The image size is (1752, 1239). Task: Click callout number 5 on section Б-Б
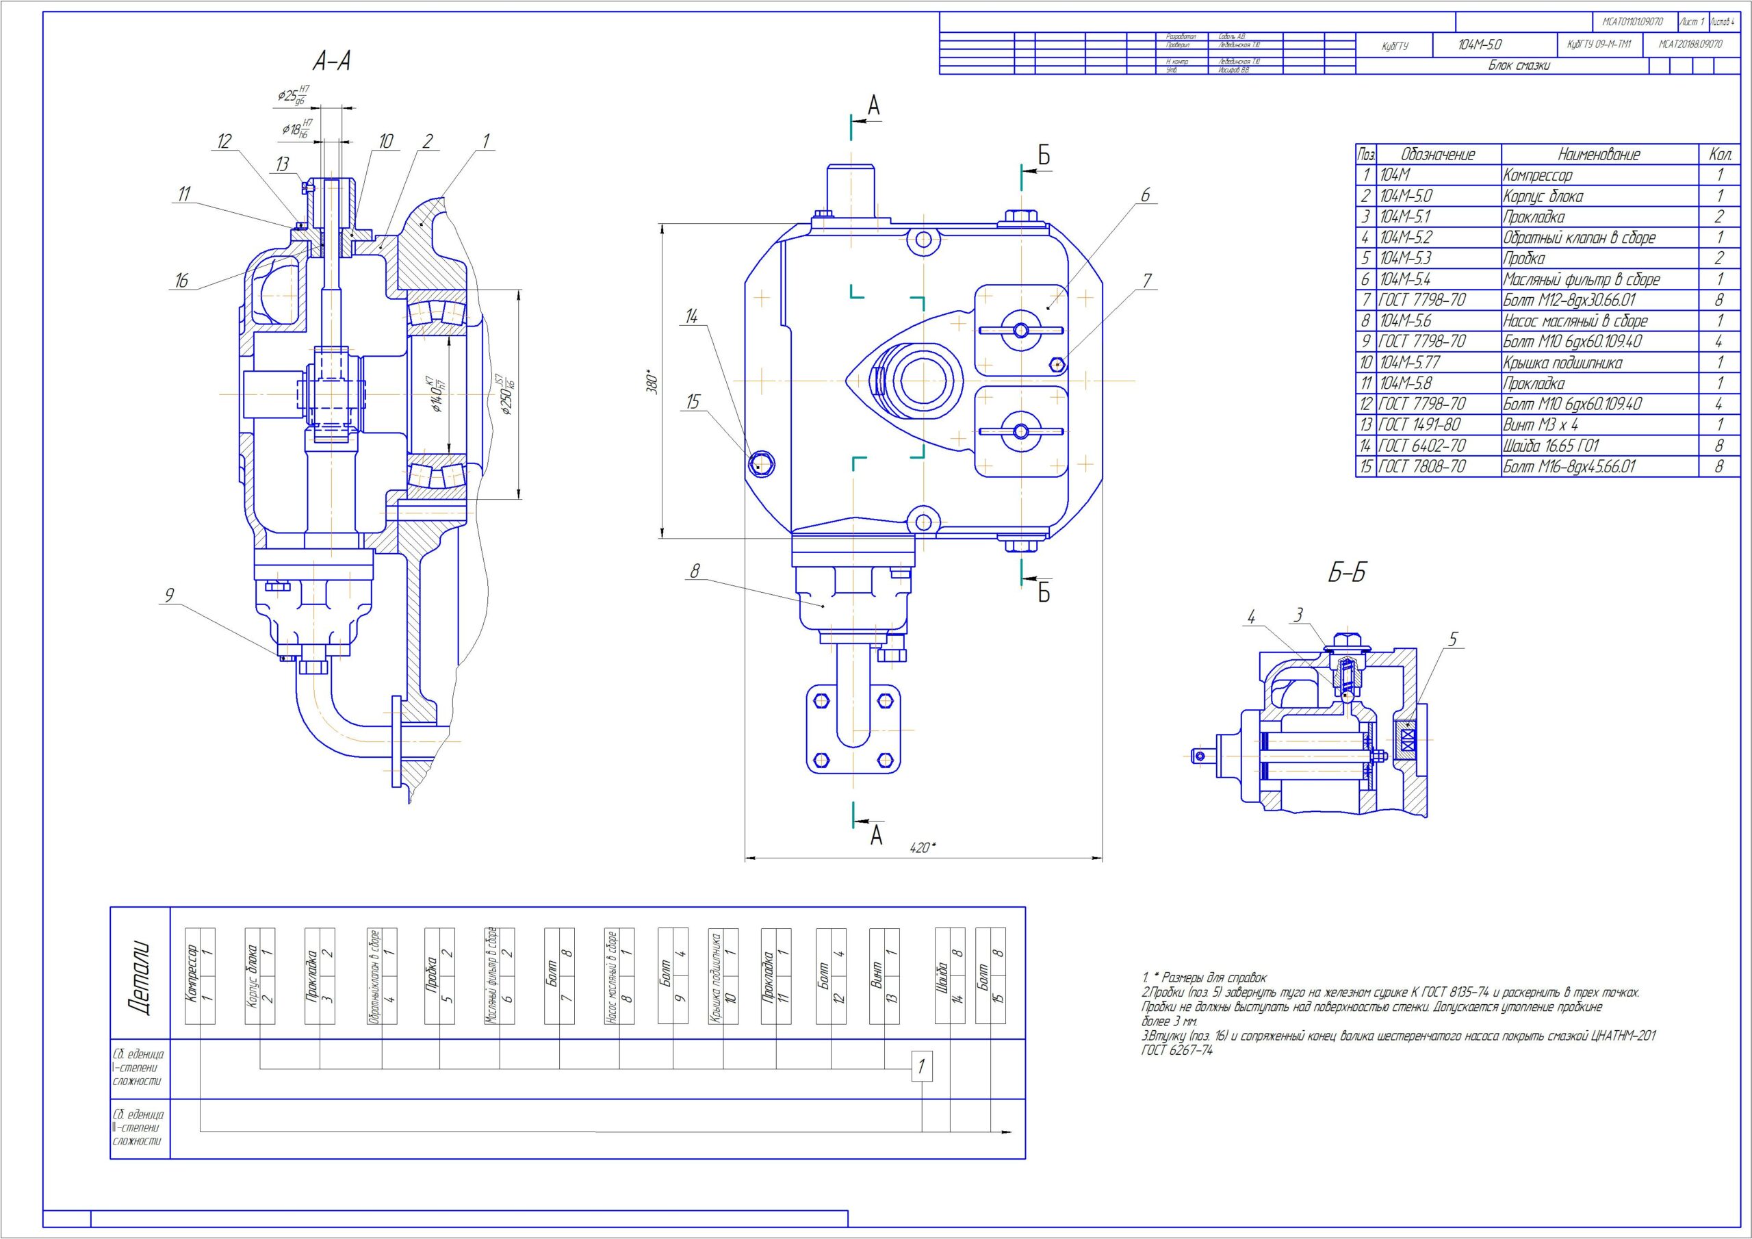pyautogui.click(x=1452, y=638)
